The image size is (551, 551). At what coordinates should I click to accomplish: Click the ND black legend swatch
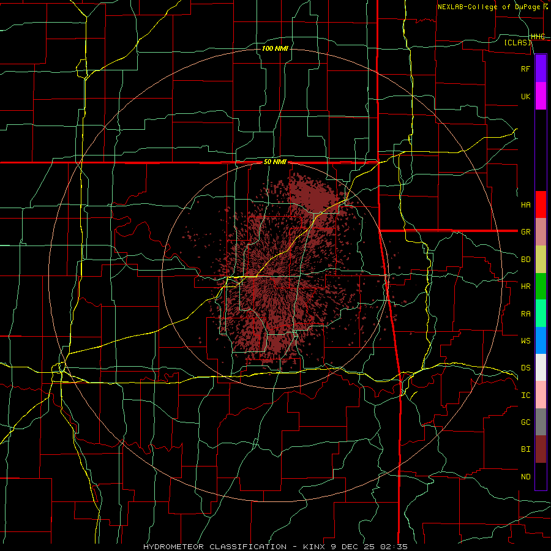click(541, 476)
